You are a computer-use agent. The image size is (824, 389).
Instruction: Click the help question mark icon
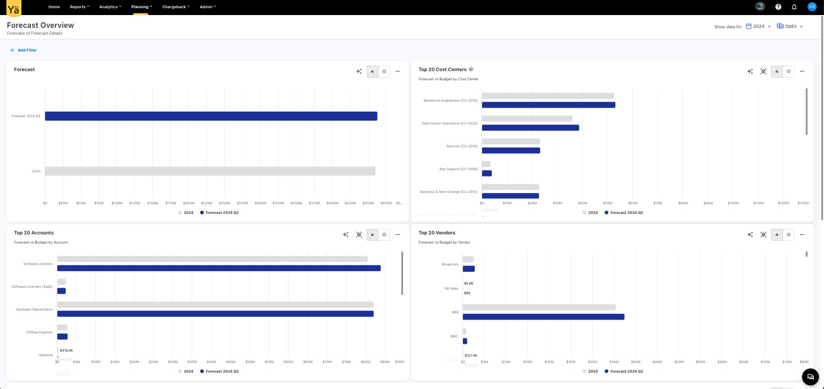(778, 7)
